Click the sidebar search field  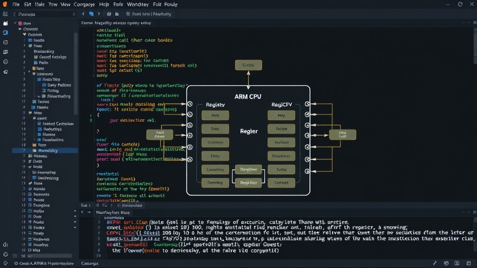pyautogui.click(x=44, y=14)
